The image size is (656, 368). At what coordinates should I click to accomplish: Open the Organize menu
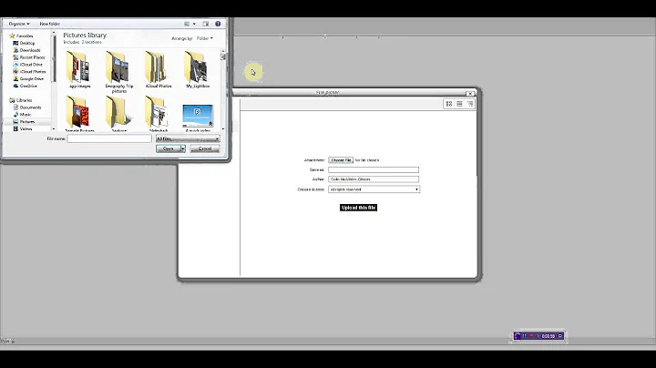coord(19,24)
